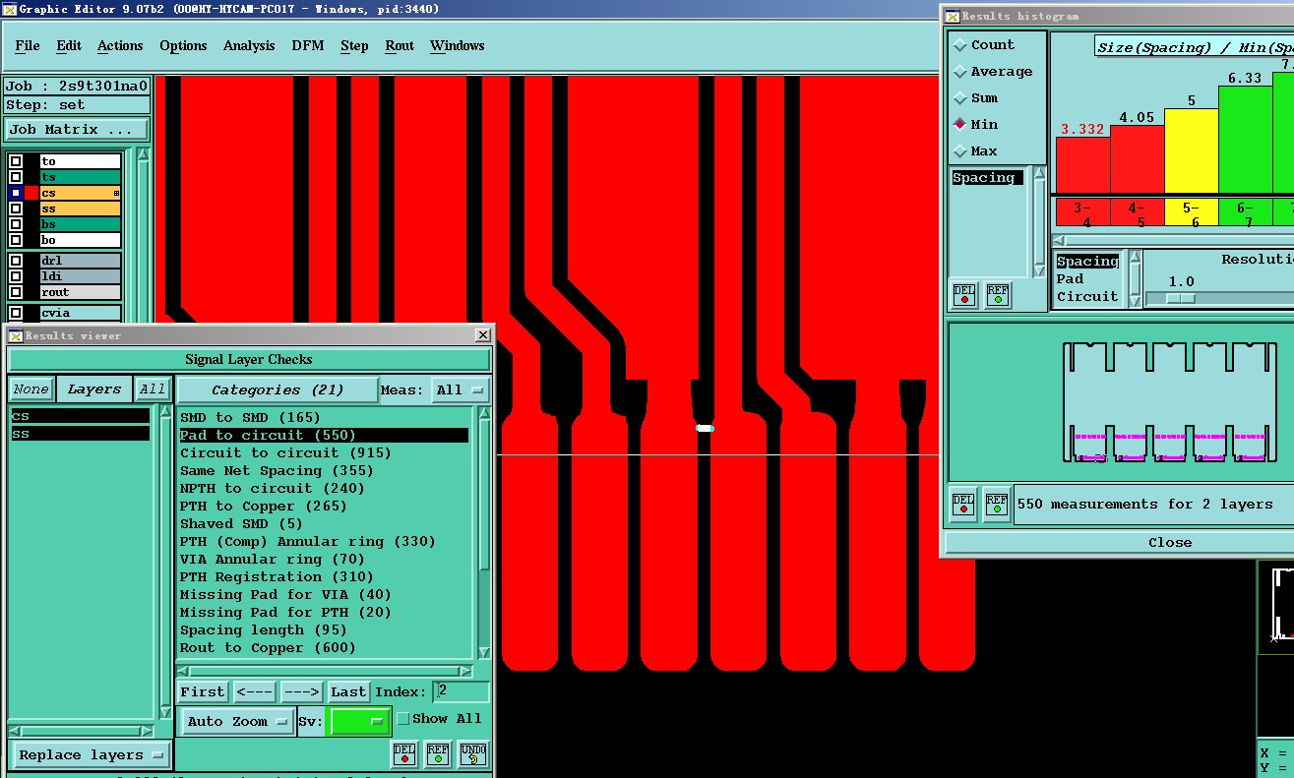Click the small grid marker on cs layer
The height and width of the screenshot is (778, 1294).
click(x=116, y=193)
